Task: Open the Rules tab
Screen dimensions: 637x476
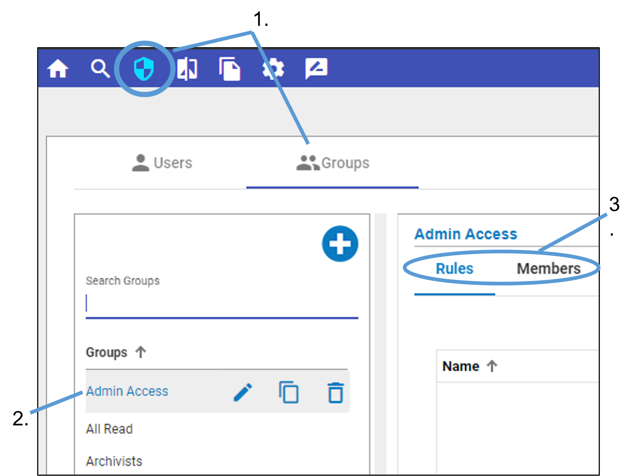Action: pos(454,269)
